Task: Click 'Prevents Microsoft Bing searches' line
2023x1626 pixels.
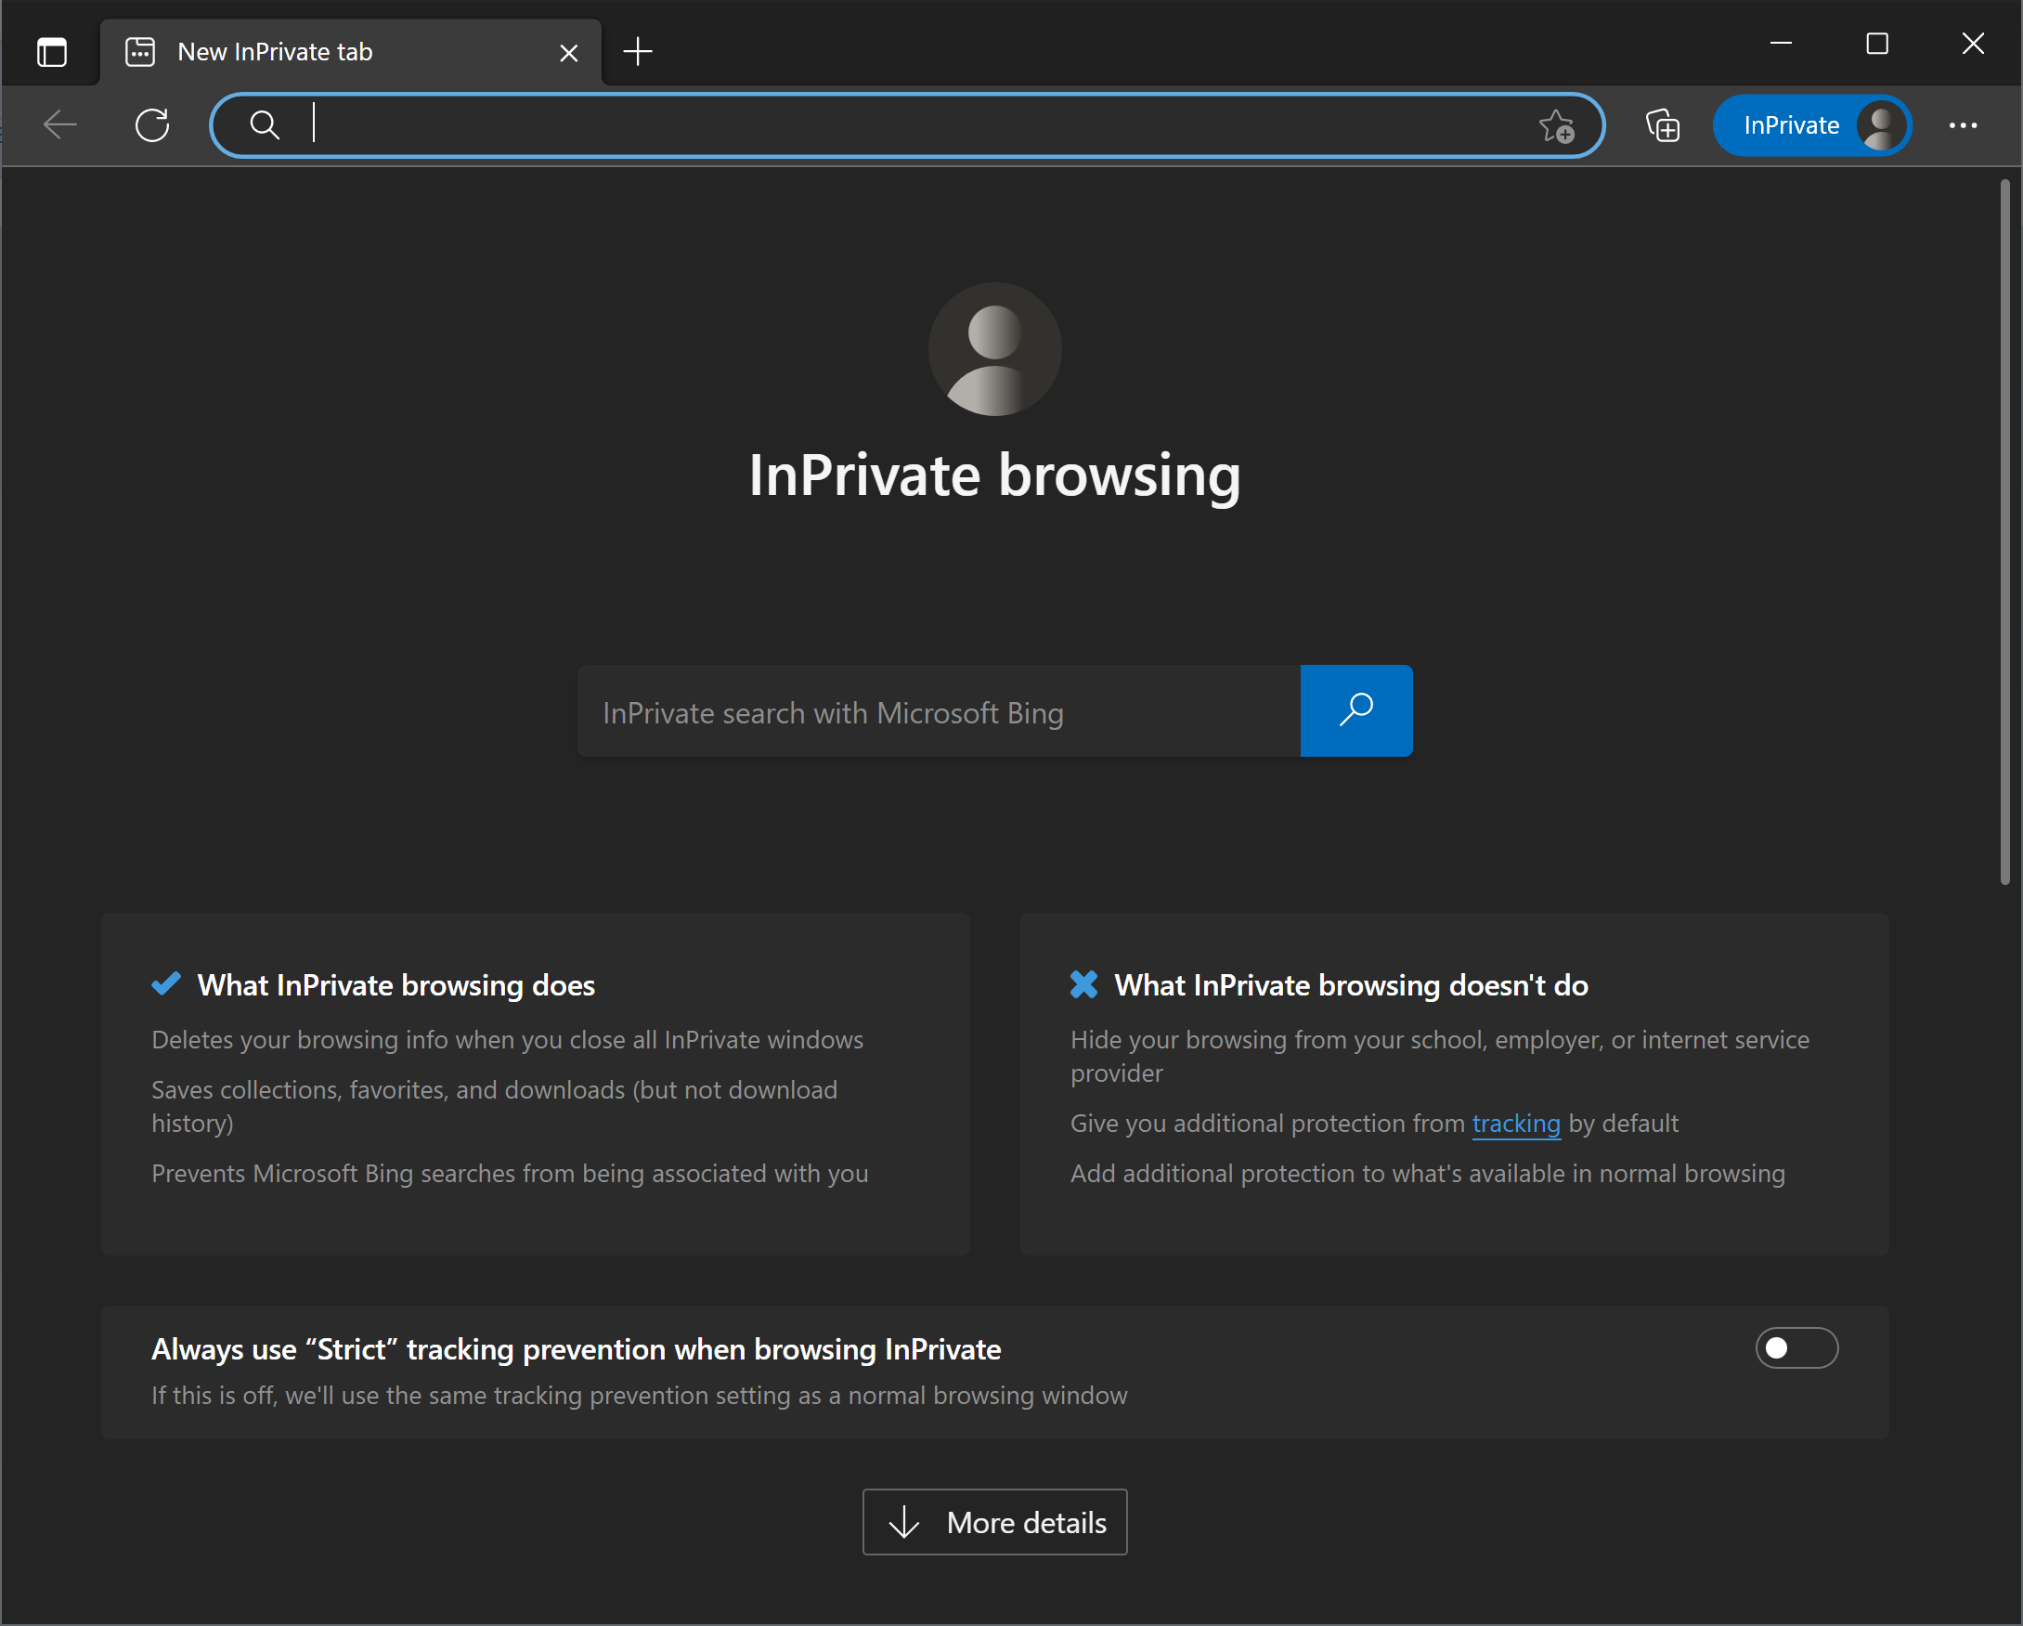Action: coord(510,1174)
